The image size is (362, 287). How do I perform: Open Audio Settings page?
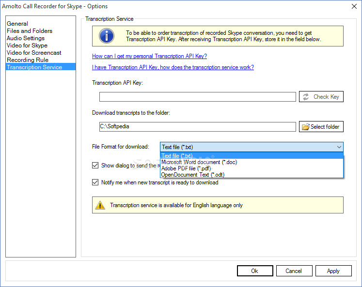(26, 38)
